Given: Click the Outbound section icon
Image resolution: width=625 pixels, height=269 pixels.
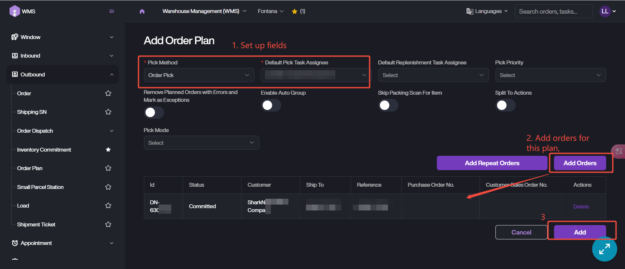Looking at the screenshot, I should point(15,74).
